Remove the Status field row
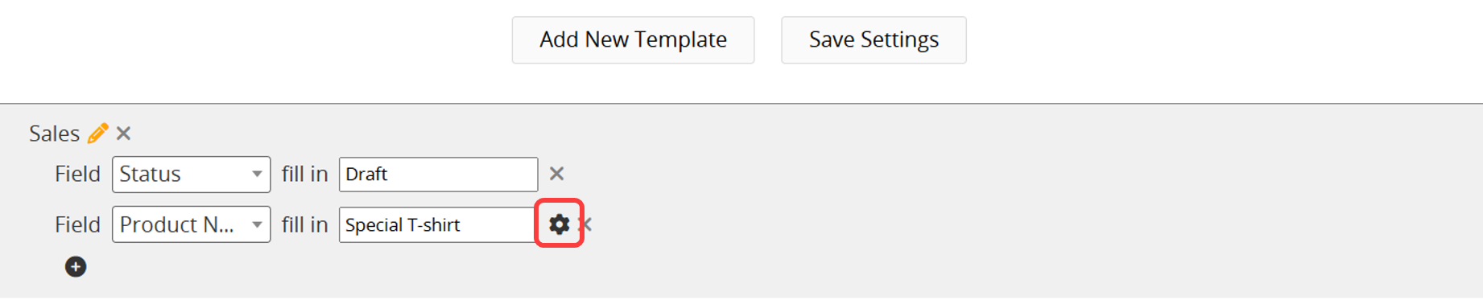Viewport: 1483px width, 300px height. click(x=556, y=174)
